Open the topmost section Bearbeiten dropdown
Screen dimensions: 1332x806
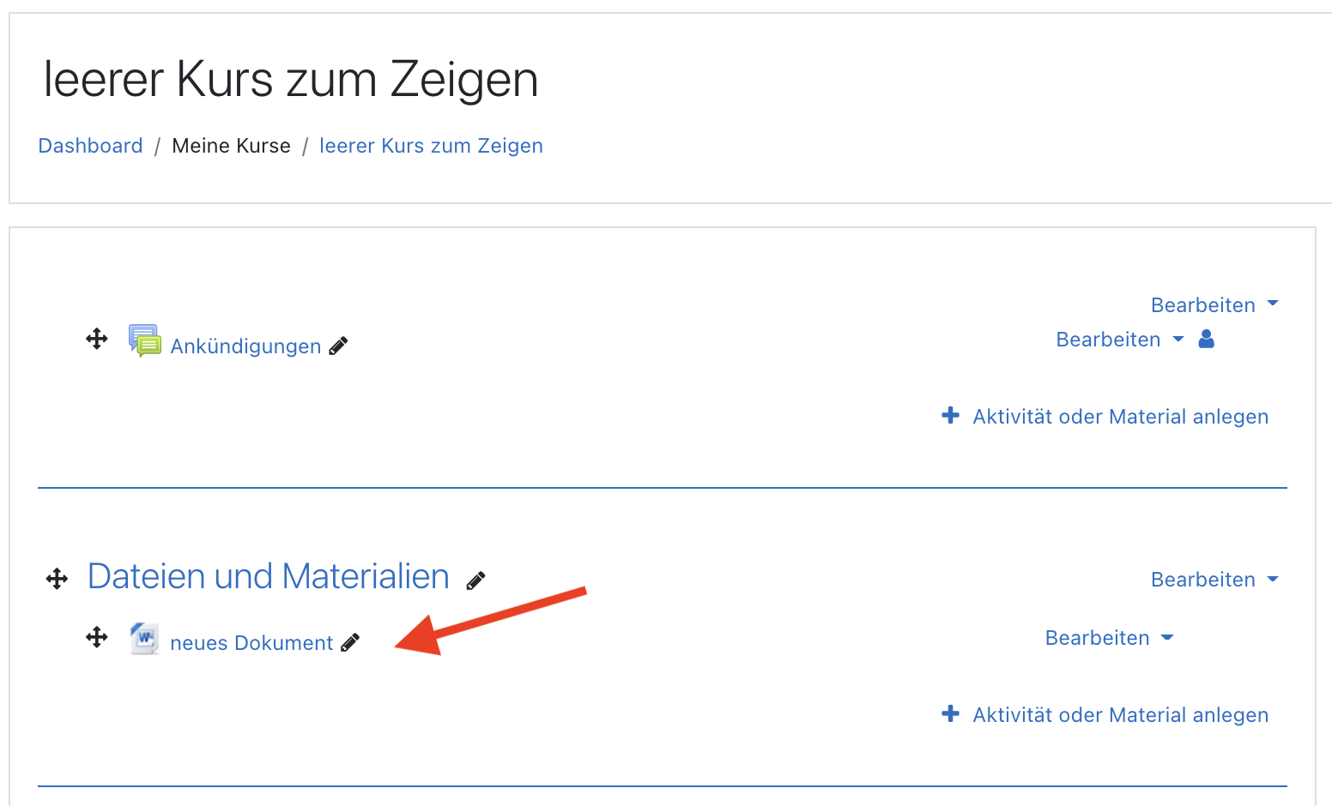pyautogui.click(x=1214, y=305)
